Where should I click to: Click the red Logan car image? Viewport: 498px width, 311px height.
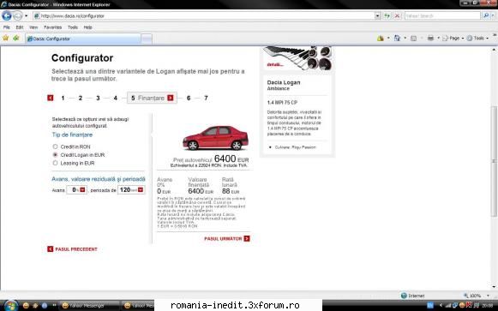click(215, 138)
